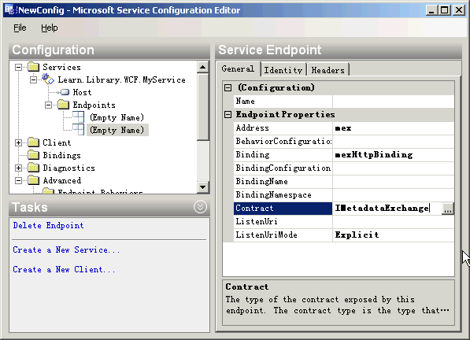
Task: Click the Name property value field
Action: 394,102
